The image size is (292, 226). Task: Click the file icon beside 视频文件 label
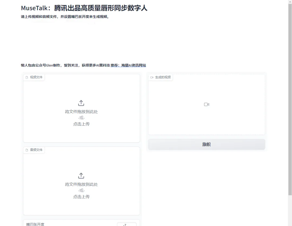[26, 77]
